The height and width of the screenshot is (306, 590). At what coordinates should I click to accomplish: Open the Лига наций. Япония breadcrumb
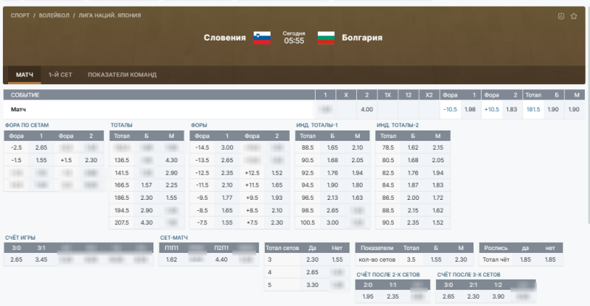(x=110, y=15)
